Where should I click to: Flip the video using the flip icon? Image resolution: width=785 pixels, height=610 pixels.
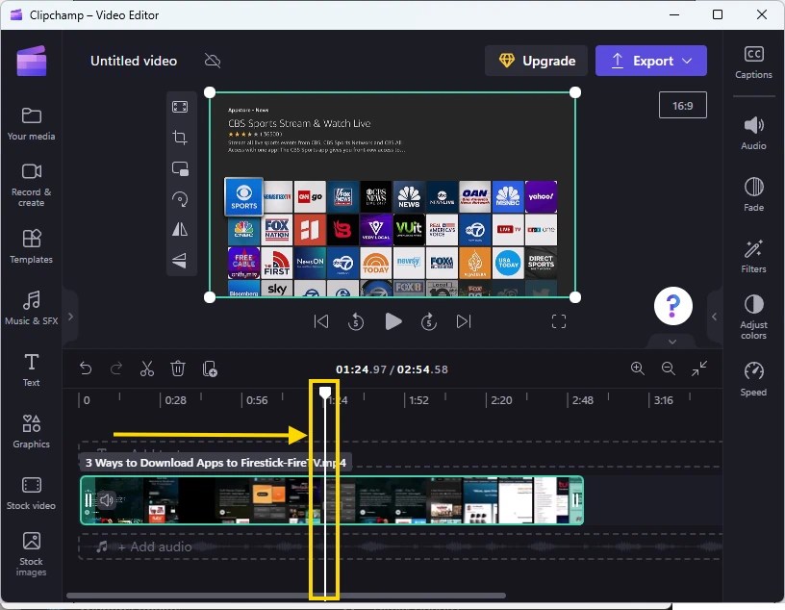coord(180,230)
